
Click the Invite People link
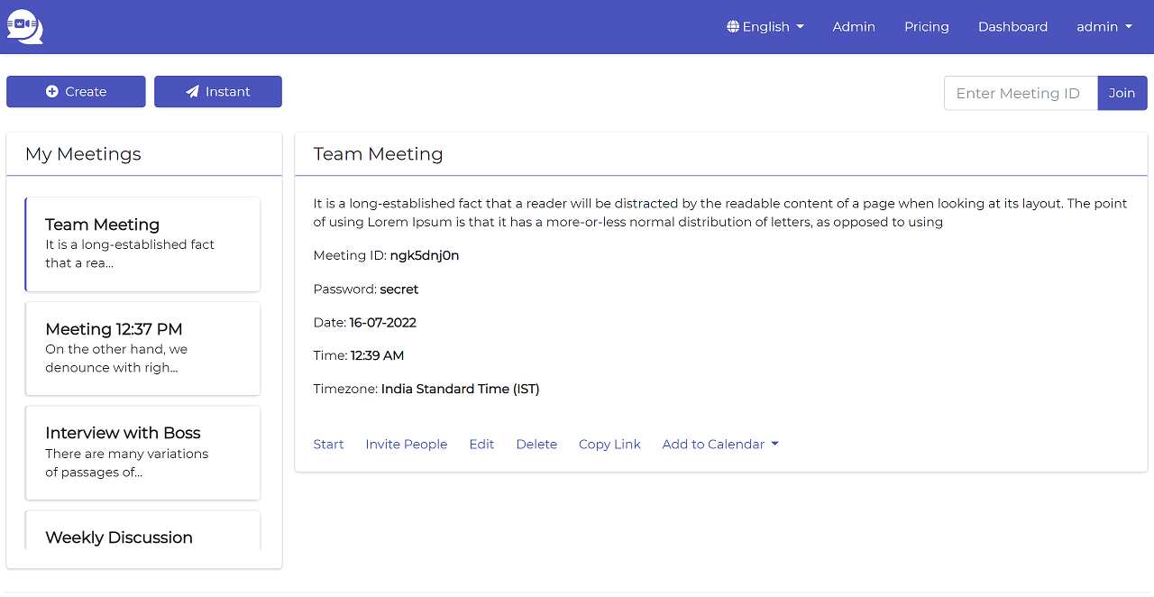tap(407, 445)
